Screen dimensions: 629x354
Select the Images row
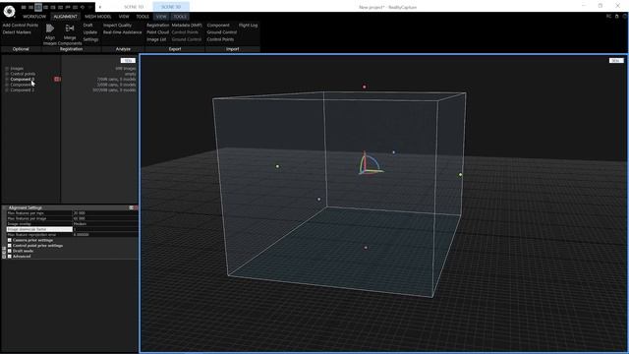(70, 69)
